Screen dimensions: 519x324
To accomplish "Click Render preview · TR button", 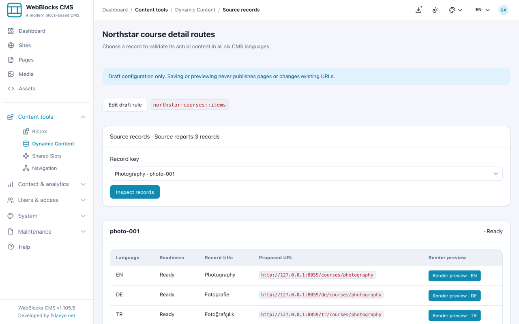I will [x=455, y=315].
